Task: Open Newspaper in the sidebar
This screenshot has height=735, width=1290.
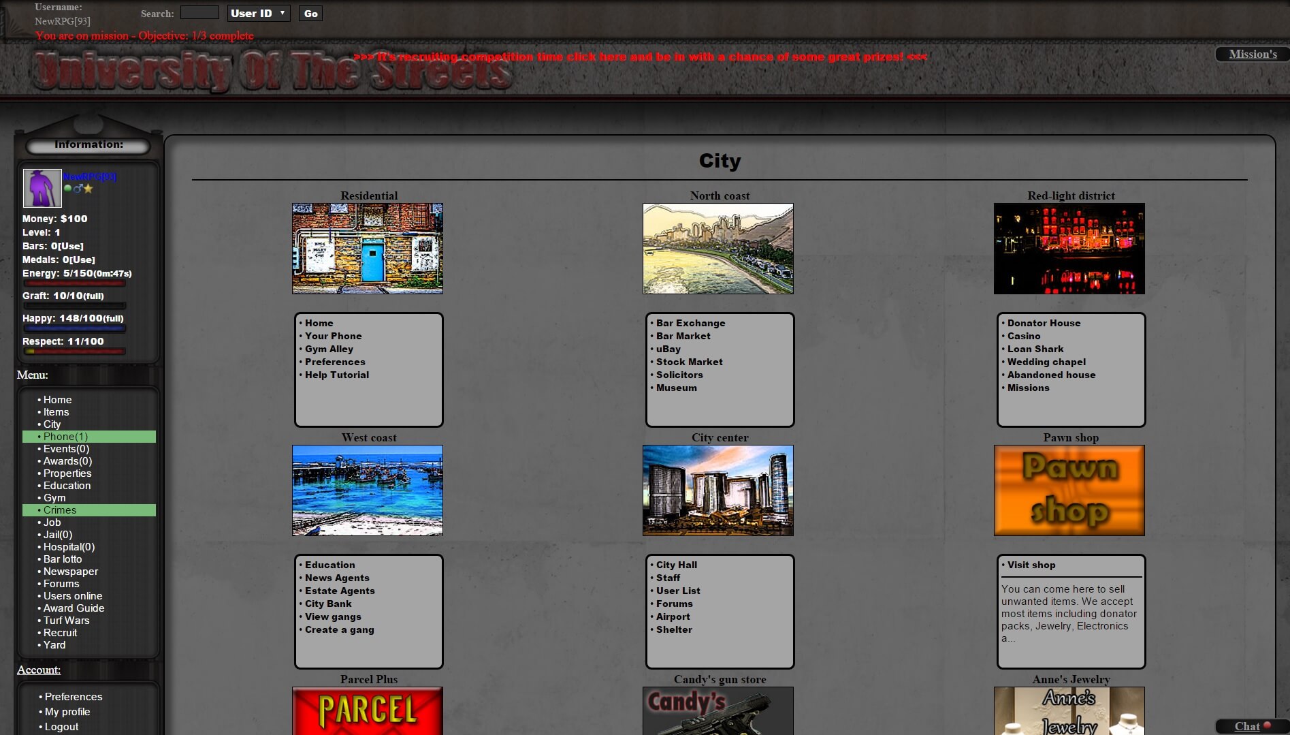Action: tap(70, 572)
